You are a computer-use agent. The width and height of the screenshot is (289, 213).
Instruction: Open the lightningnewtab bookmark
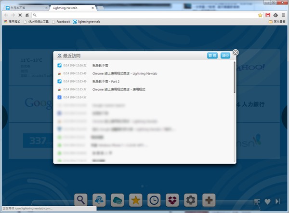pos(87,22)
